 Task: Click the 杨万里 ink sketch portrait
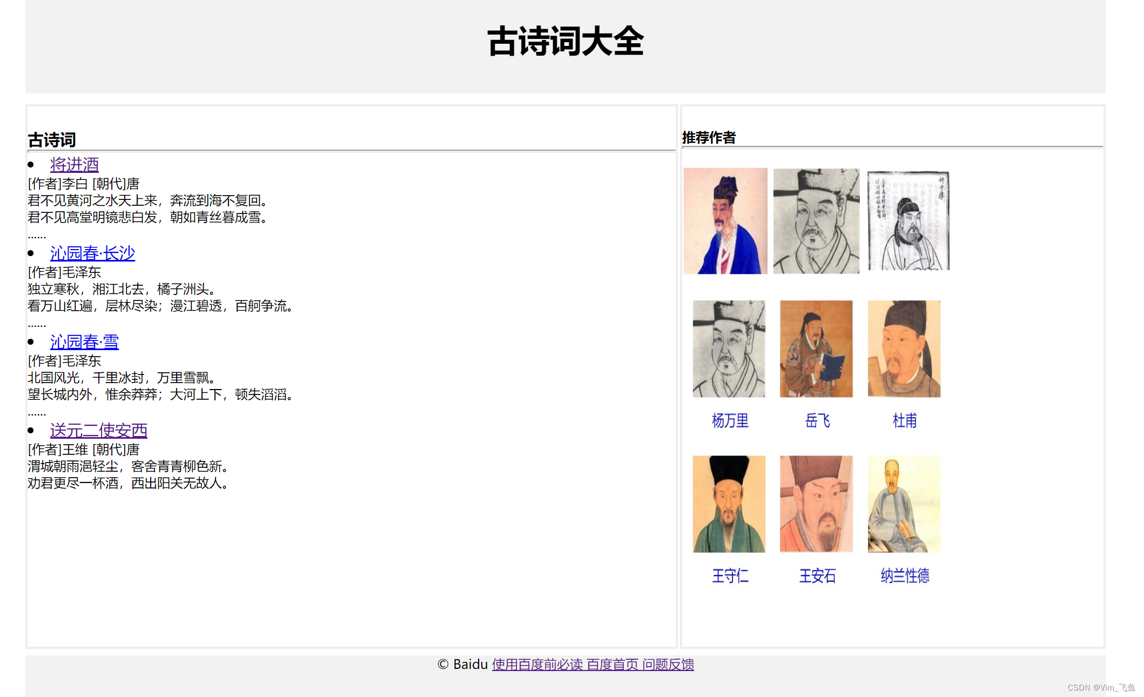(x=729, y=349)
